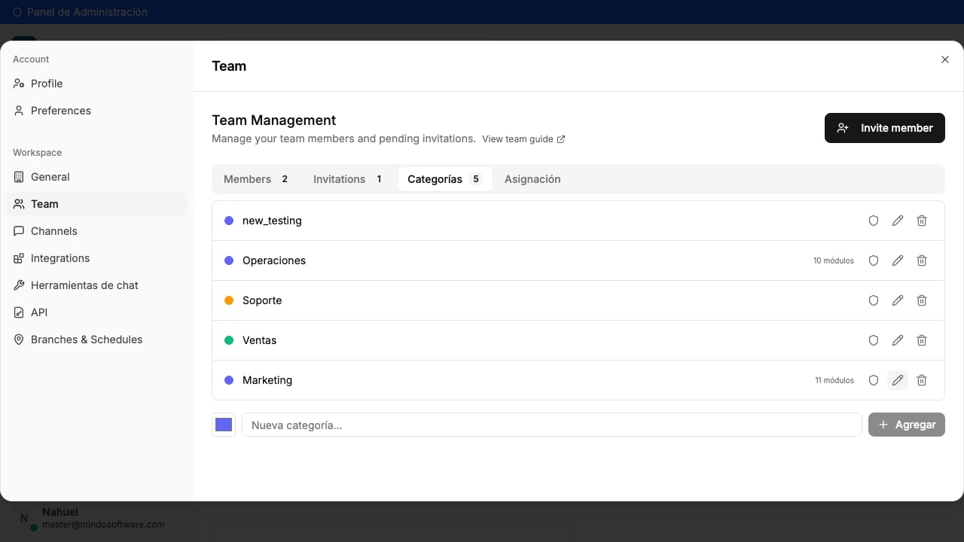Open Preferences account settings
Image resolution: width=964 pixels, height=542 pixels.
pyautogui.click(x=97, y=111)
